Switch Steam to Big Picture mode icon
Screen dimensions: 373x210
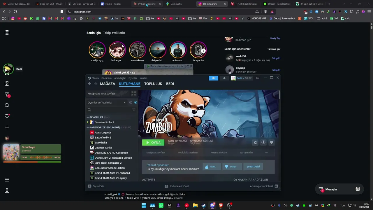coord(258,78)
